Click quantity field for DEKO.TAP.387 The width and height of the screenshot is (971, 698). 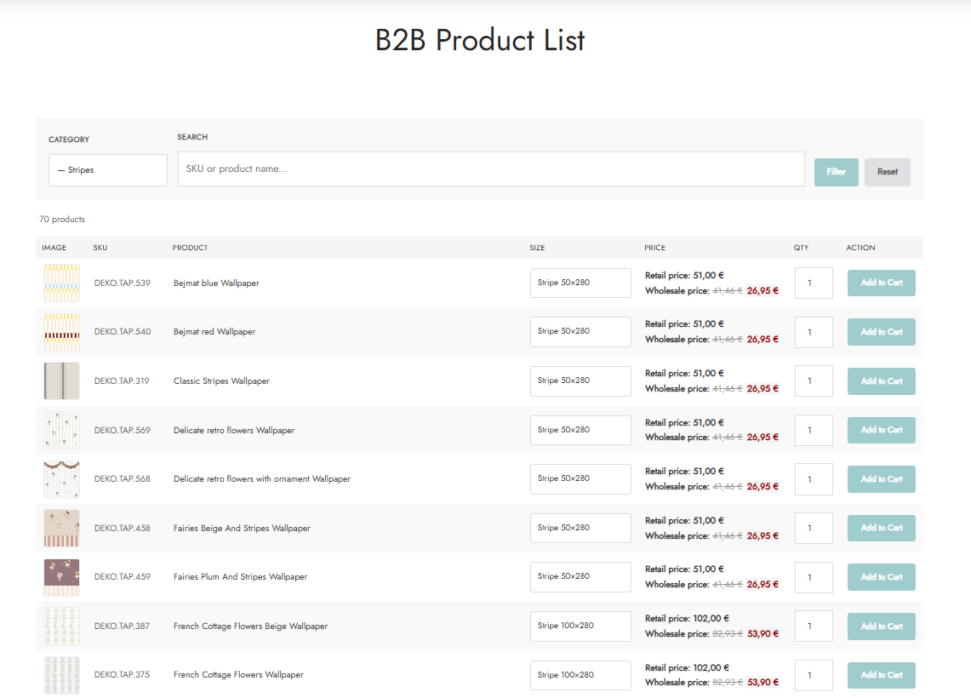click(814, 626)
